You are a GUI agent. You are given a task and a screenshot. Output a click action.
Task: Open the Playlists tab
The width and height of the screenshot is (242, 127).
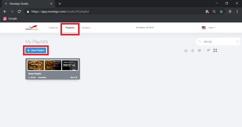click(x=70, y=28)
